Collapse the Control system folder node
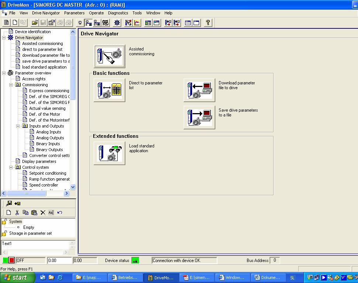This screenshot has width=358, height=283. [11, 168]
